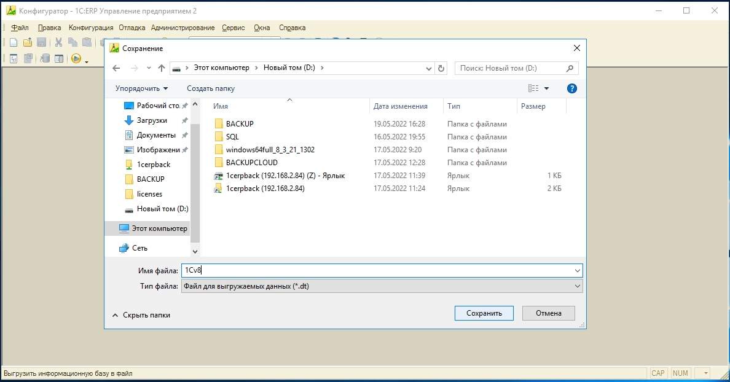Select Загрузки in the navigation pane
This screenshot has width=730, height=382.
pos(152,120)
